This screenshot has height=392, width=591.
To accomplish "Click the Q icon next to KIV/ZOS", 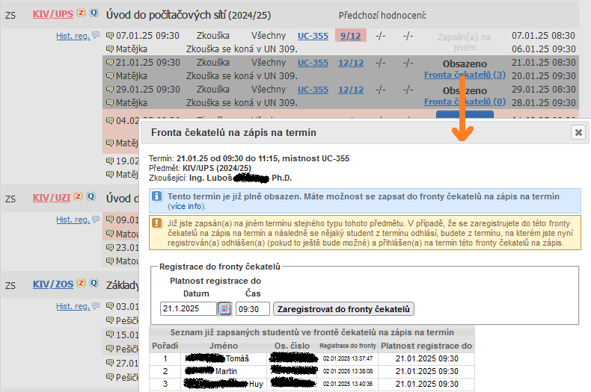I will coord(94,283).
